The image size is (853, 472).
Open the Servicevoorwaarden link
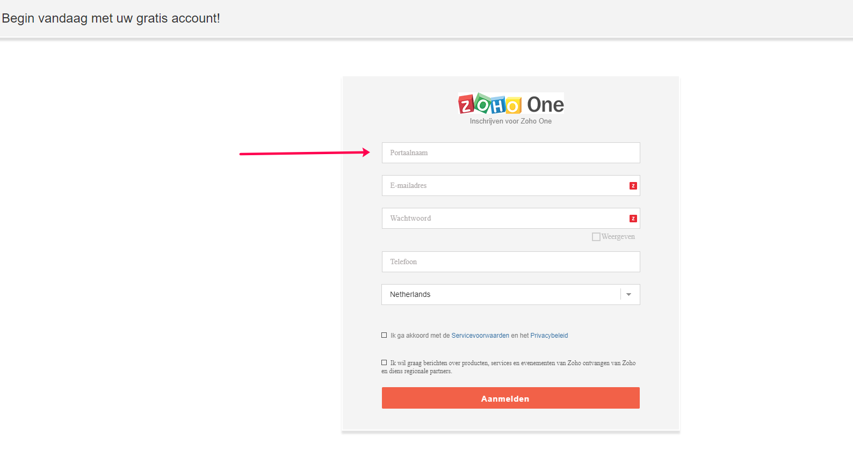[480, 336]
